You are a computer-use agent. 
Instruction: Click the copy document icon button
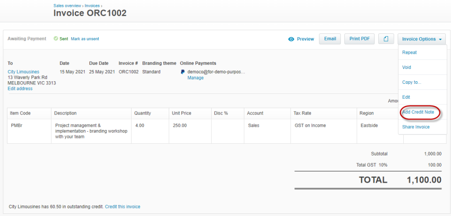(386, 39)
